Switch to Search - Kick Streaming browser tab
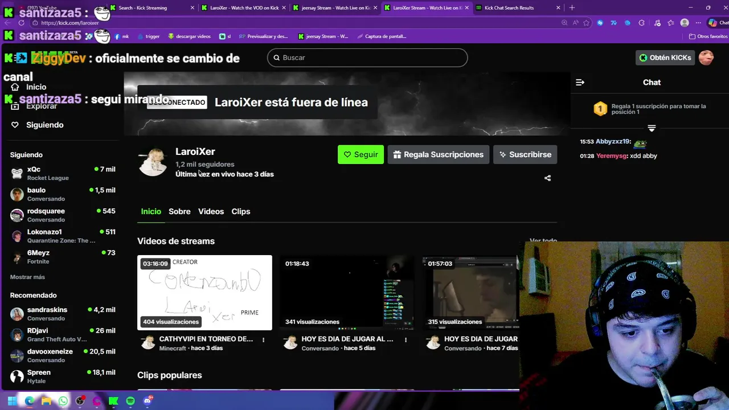 tap(153, 8)
